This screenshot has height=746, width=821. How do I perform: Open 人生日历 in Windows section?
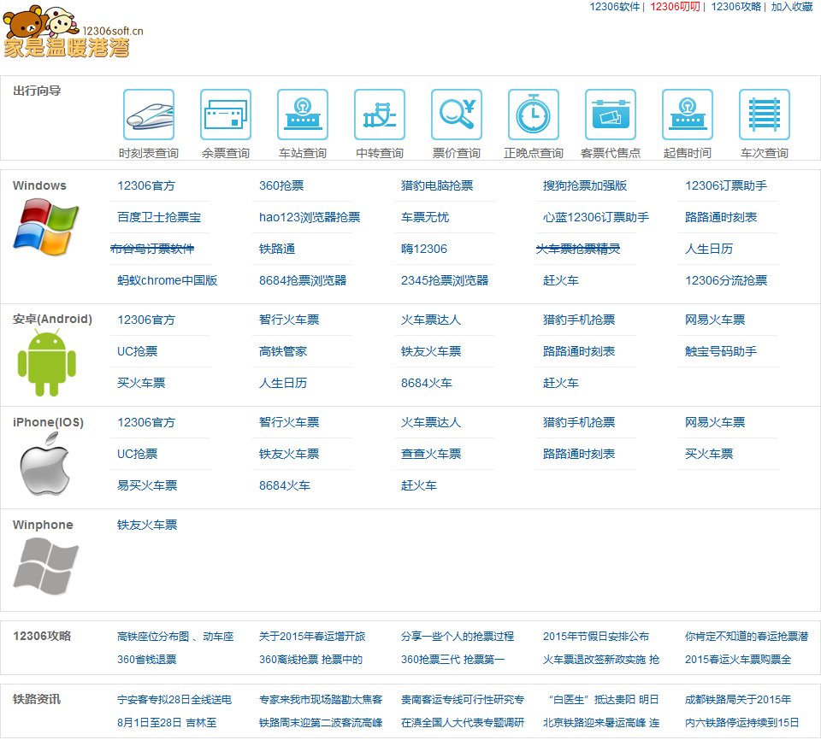[x=709, y=249]
